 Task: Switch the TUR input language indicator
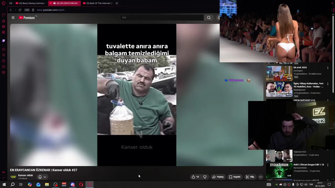[x=311, y=185]
